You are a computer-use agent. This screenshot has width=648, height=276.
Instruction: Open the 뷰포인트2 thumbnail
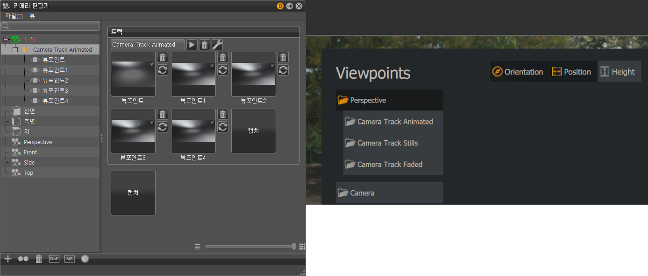click(x=254, y=74)
